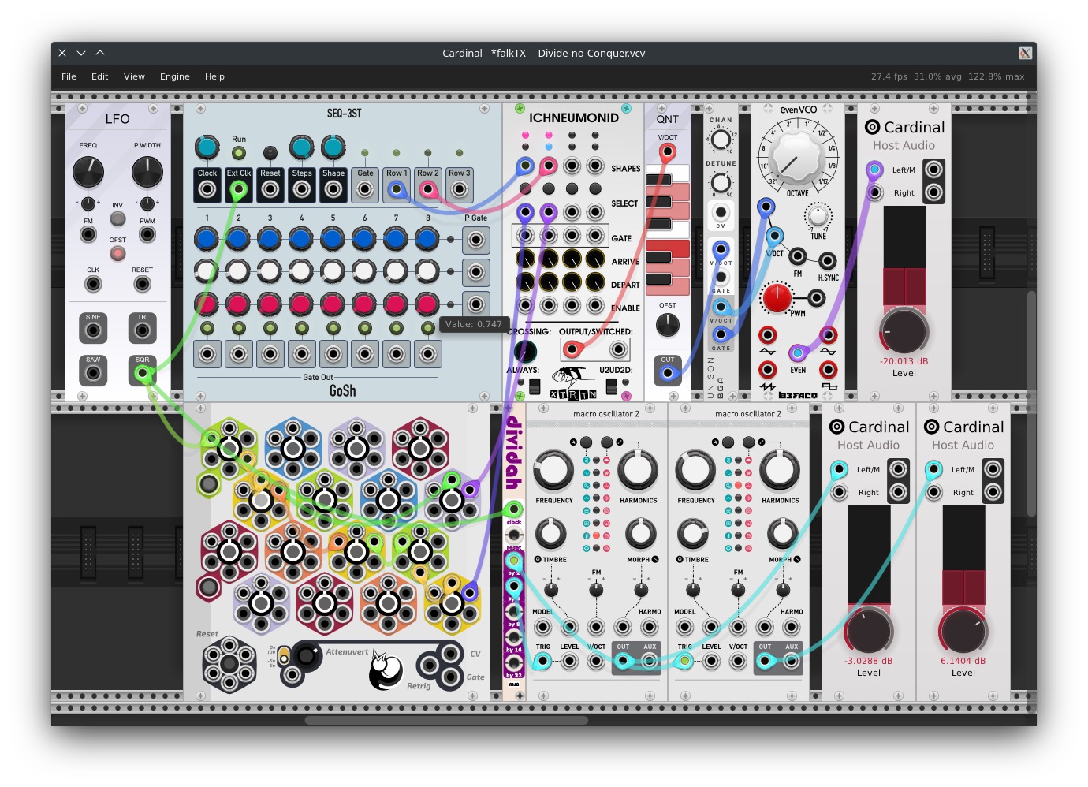Click the evenVCO H.SYNC jack
The height and width of the screenshot is (787, 1088).
point(827,261)
